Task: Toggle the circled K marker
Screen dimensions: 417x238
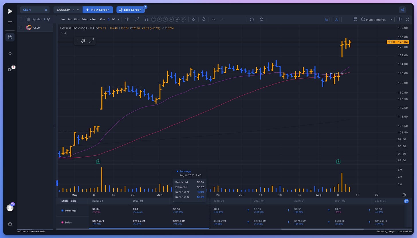Action: click(183, 19)
